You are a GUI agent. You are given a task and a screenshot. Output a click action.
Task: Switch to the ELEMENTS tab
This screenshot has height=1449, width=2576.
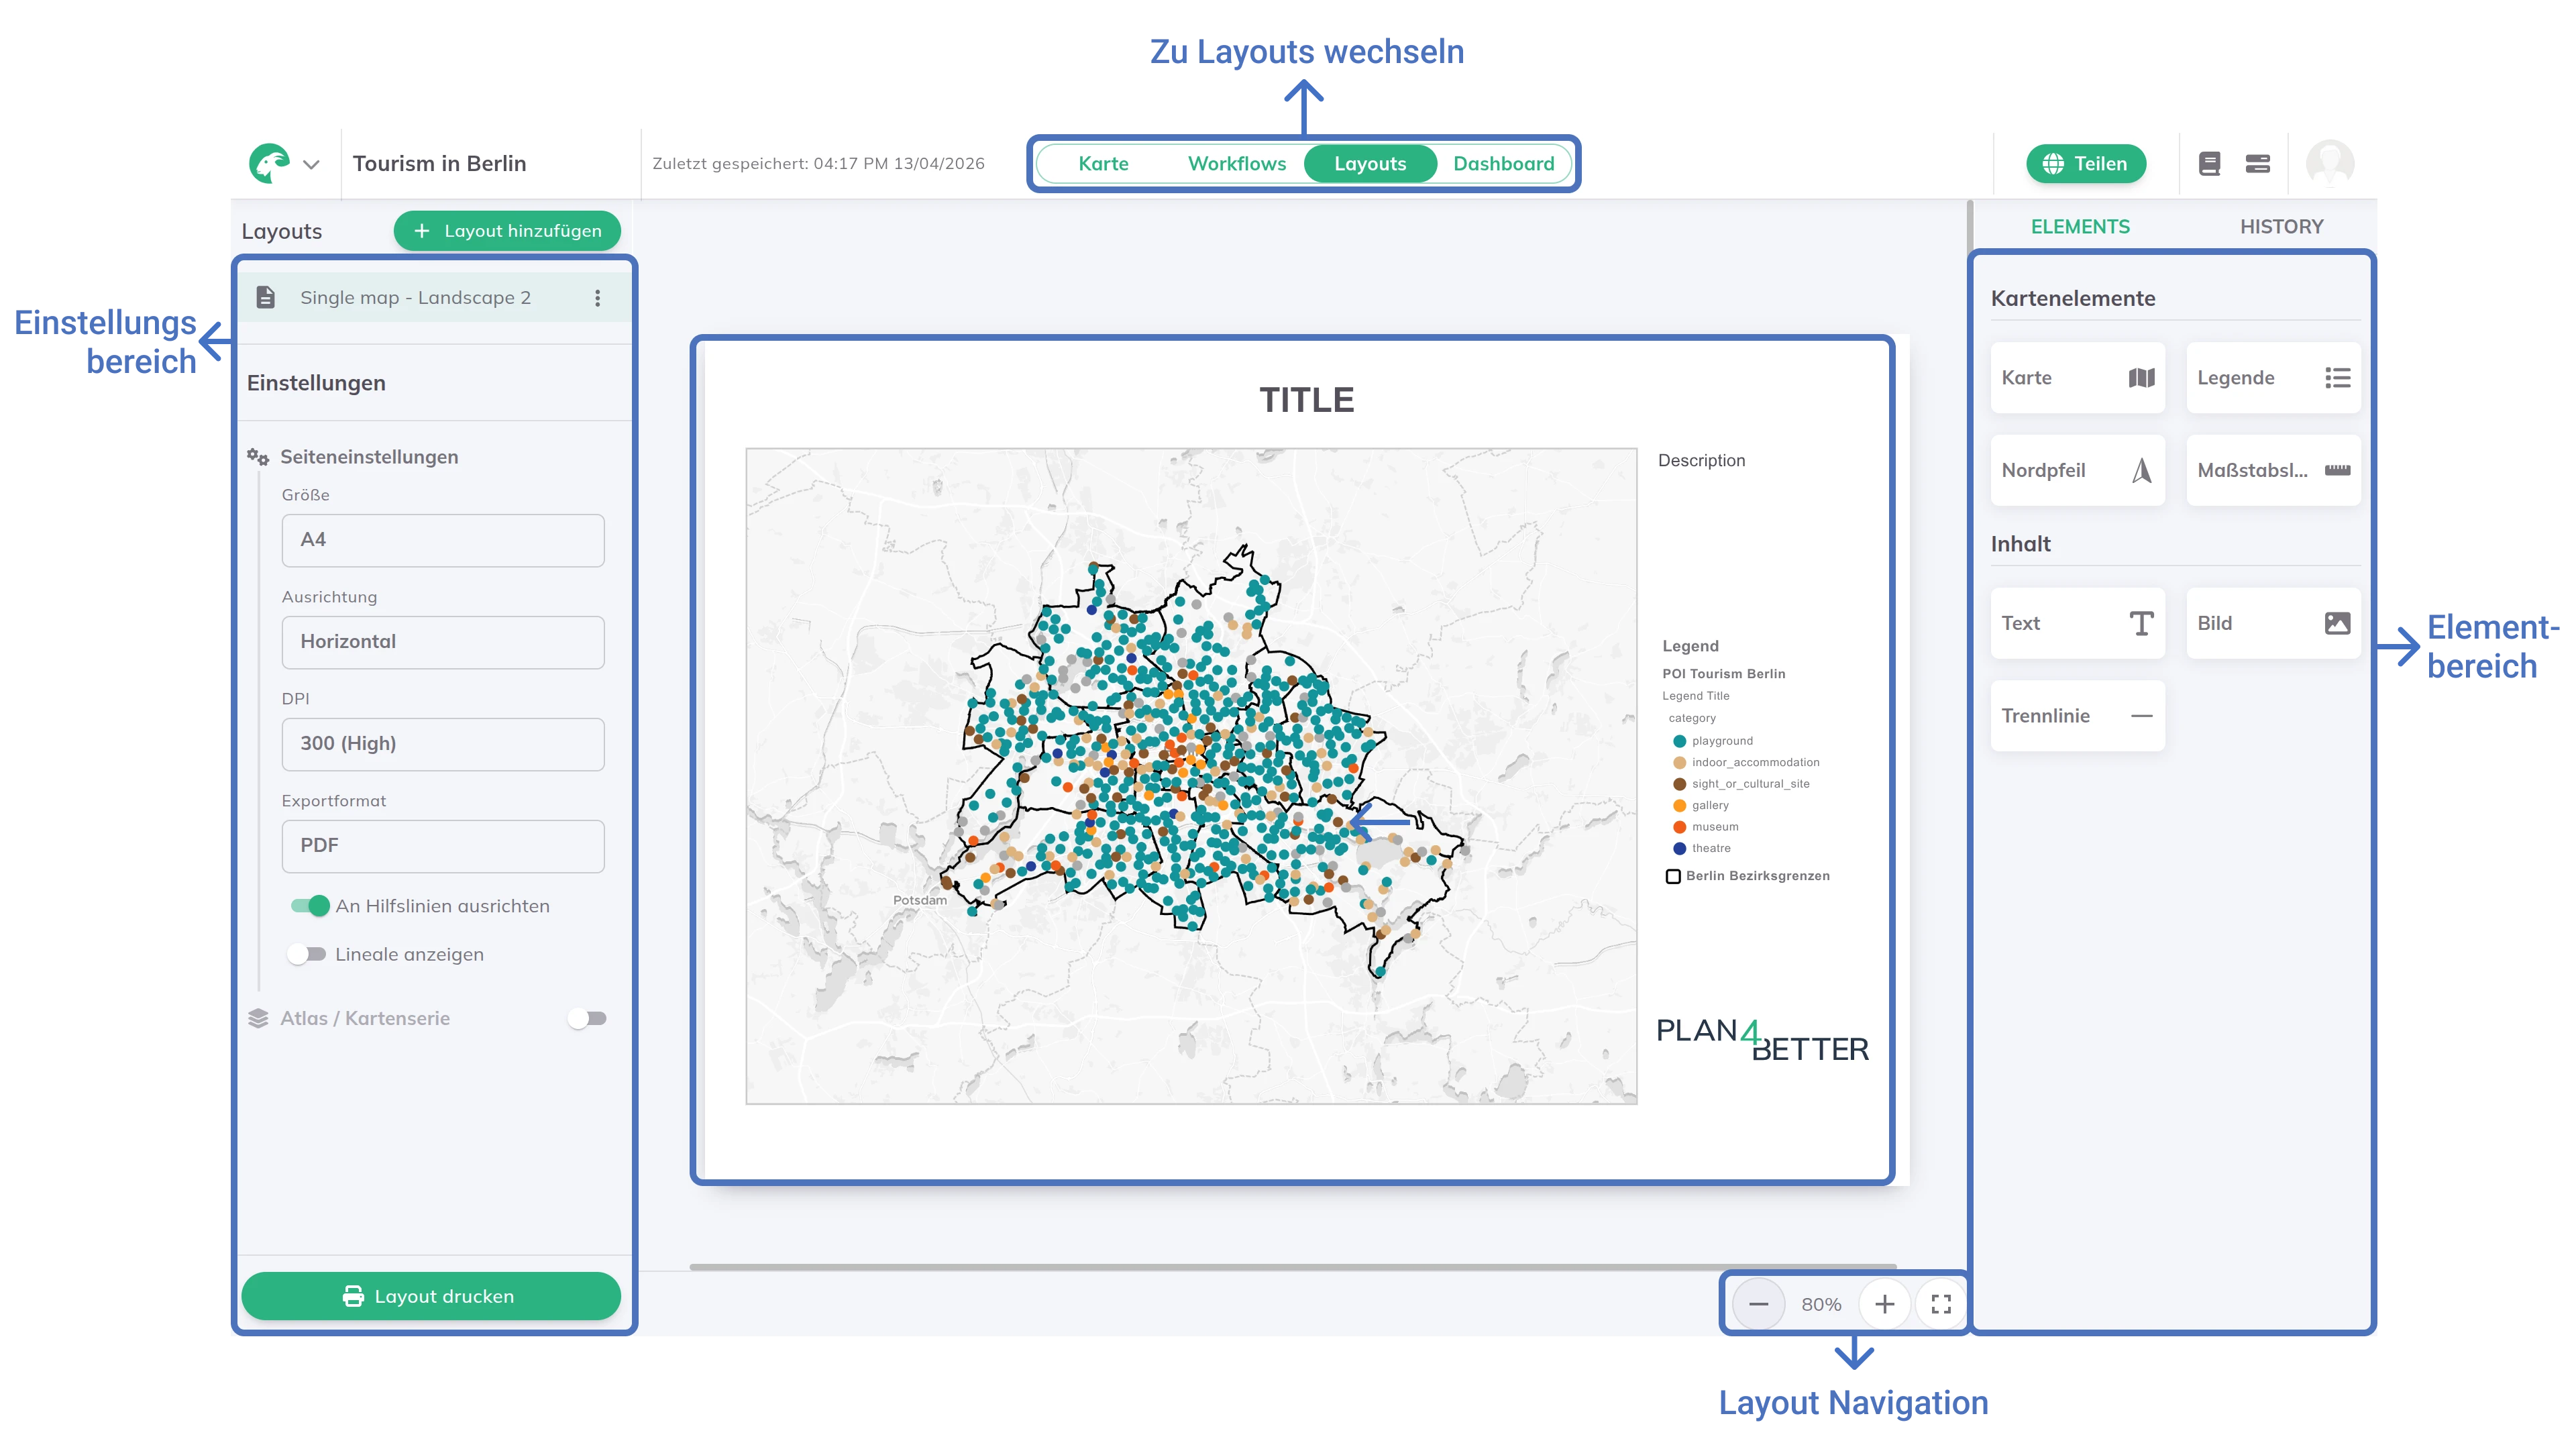pos(2080,226)
